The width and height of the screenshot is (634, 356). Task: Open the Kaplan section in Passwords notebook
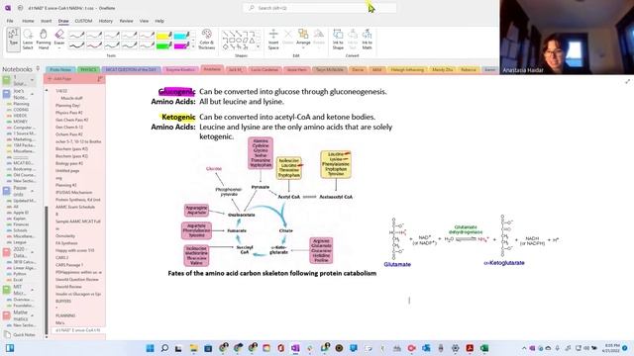[x=20, y=219]
